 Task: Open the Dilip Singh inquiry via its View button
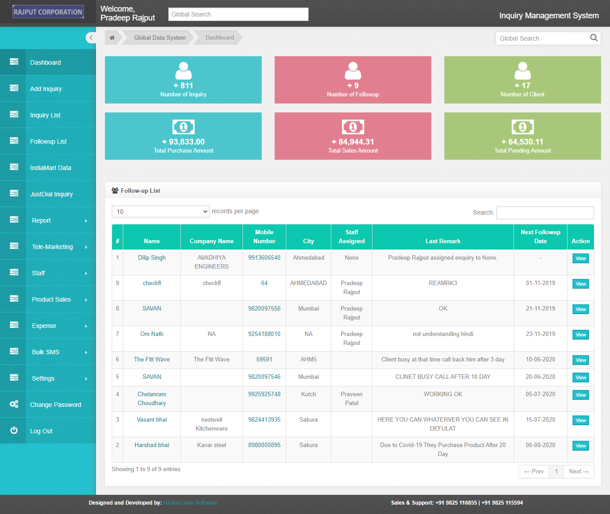pos(580,258)
